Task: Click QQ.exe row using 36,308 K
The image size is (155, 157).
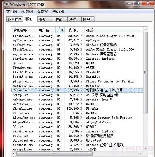Action: pos(77,127)
